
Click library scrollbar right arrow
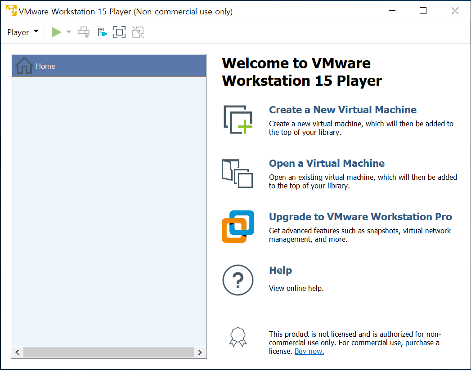[x=200, y=352]
